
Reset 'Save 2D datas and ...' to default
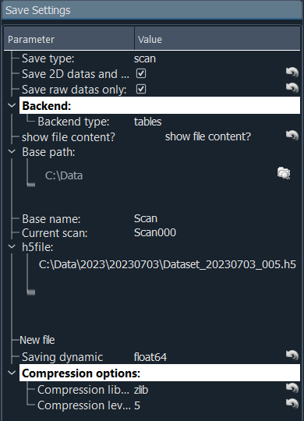[x=292, y=73]
